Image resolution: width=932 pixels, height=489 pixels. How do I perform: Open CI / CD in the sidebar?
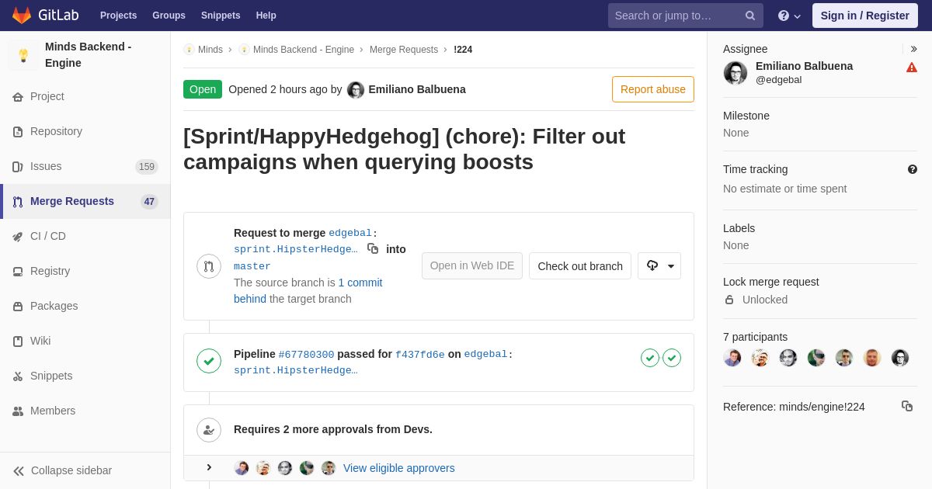click(x=85, y=236)
